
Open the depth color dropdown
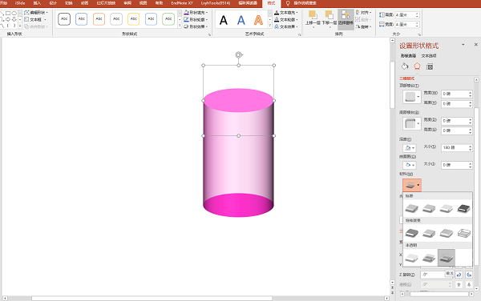pos(409,148)
